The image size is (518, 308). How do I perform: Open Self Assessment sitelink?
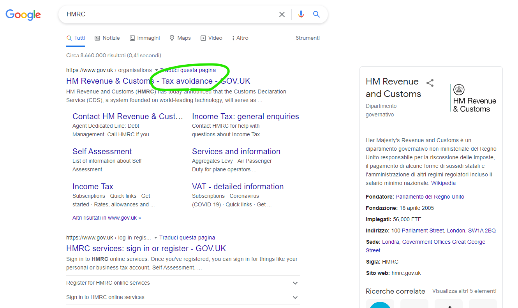pyautogui.click(x=102, y=151)
